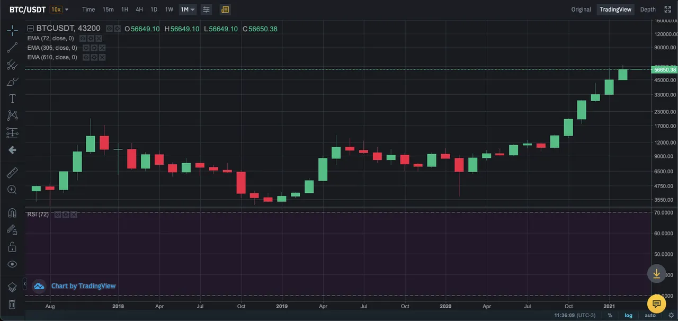Toggle percent scale mode
This screenshot has width=678, height=321.
(x=610, y=315)
